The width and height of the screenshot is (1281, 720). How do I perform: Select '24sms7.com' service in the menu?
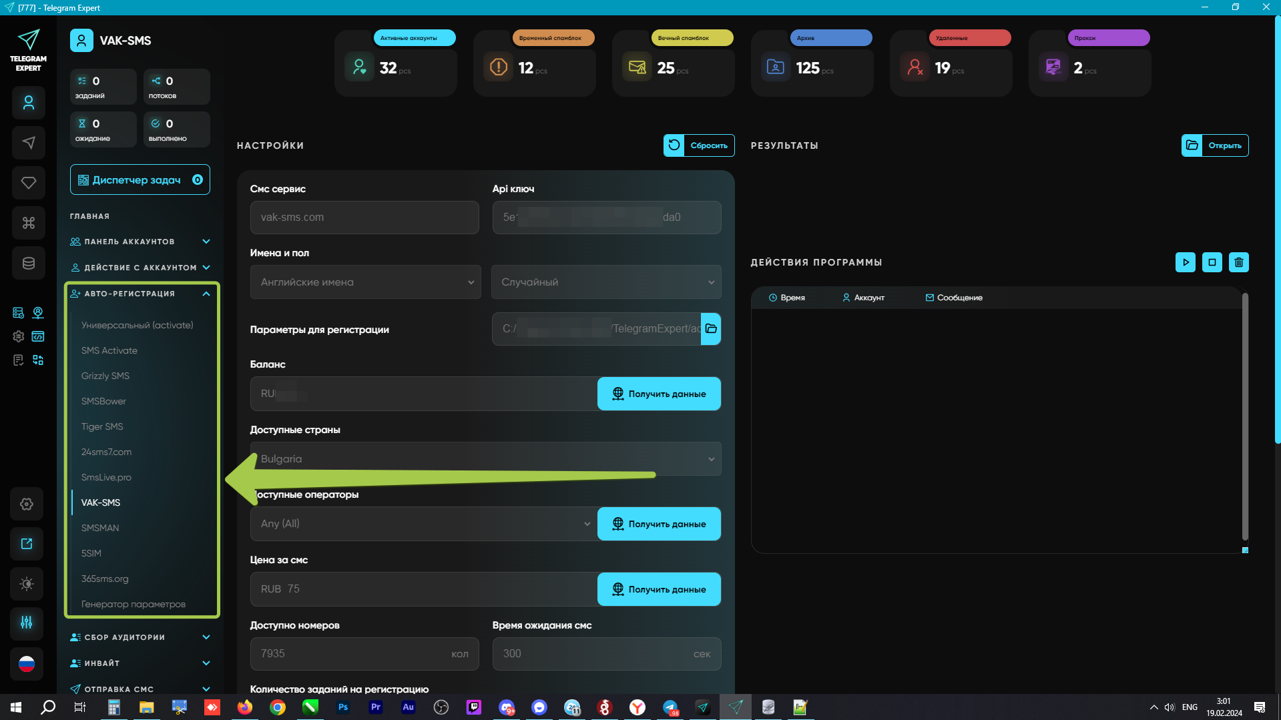(106, 452)
